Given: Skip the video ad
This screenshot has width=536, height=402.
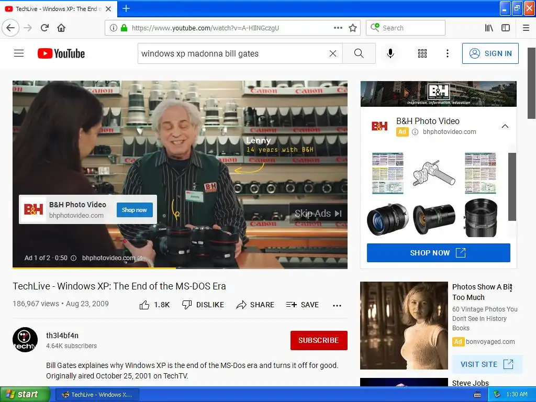Looking at the screenshot, I should (x=318, y=214).
